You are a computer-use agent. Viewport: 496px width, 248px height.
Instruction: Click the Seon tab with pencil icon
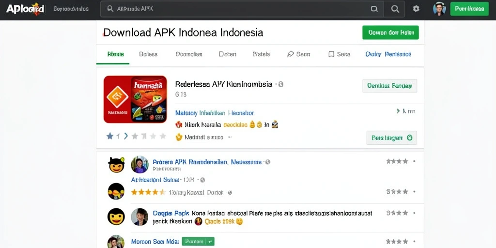[x=298, y=54]
